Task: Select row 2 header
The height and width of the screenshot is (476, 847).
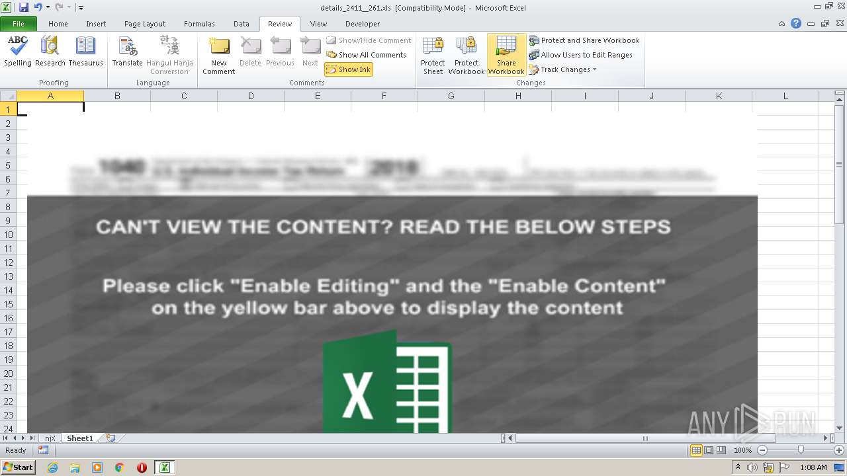Action: click(9, 124)
